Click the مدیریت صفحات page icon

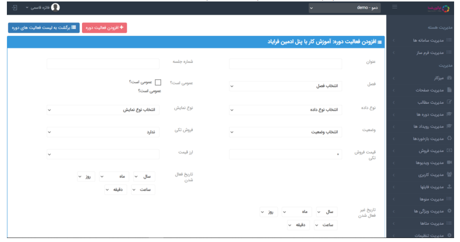[x=449, y=90]
